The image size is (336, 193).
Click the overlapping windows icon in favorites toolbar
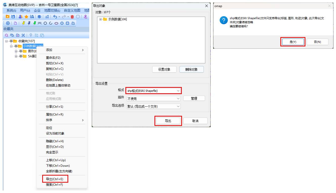pyautogui.click(x=12, y=35)
